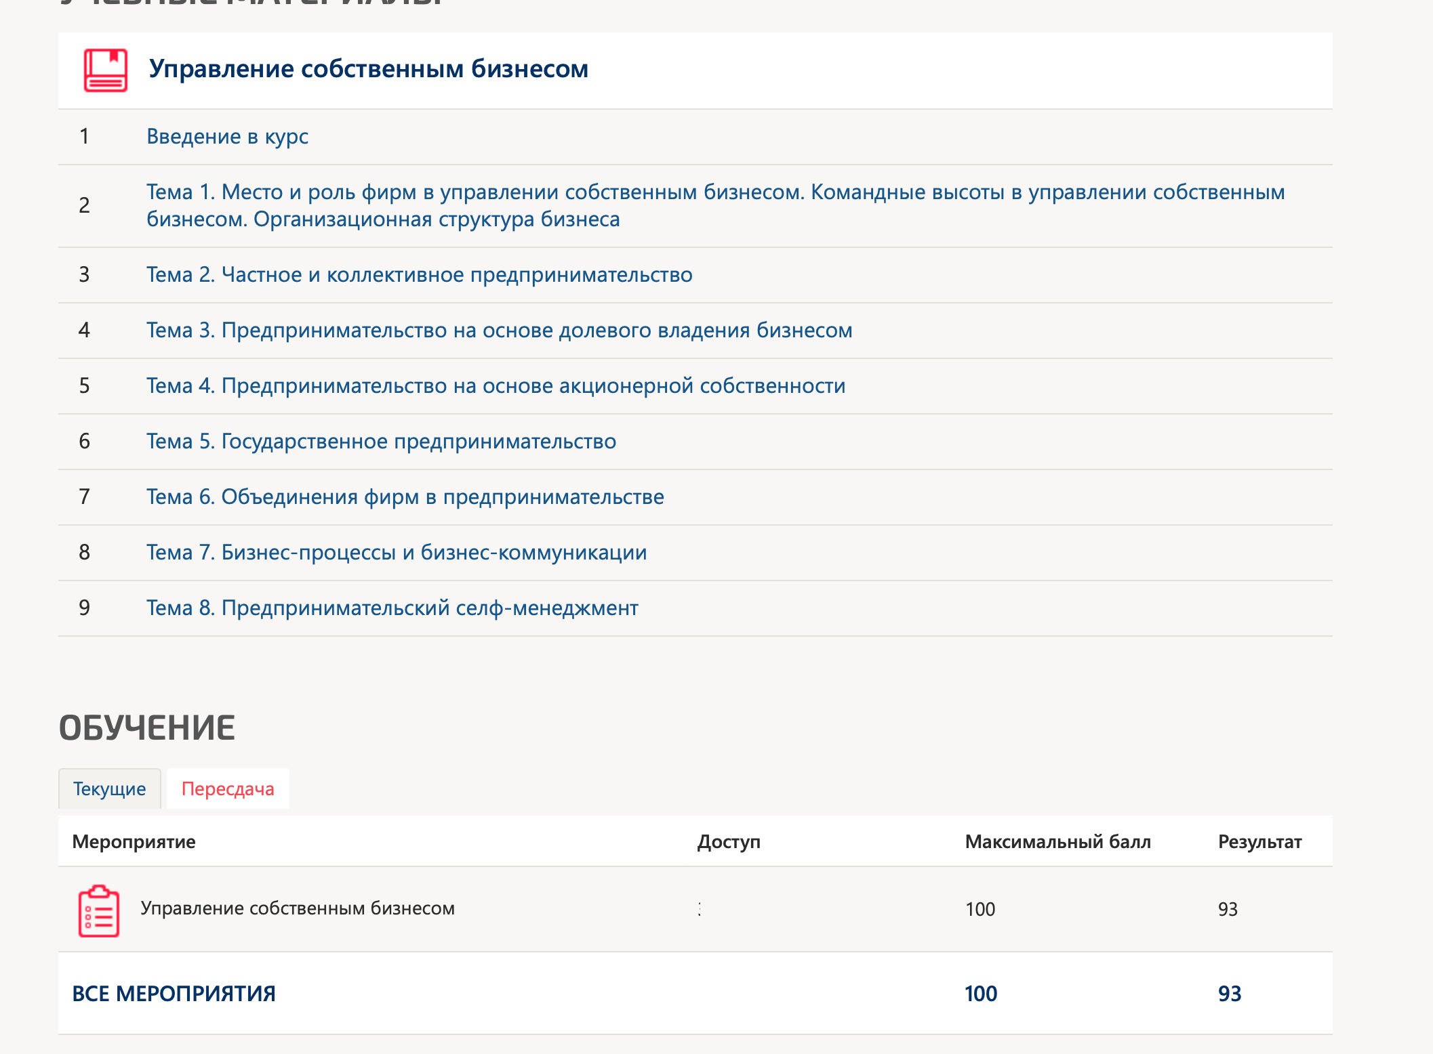Click the Максимальный балл column header
Viewport: 1433px width, 1054px height.
(x=1057, y=841)
